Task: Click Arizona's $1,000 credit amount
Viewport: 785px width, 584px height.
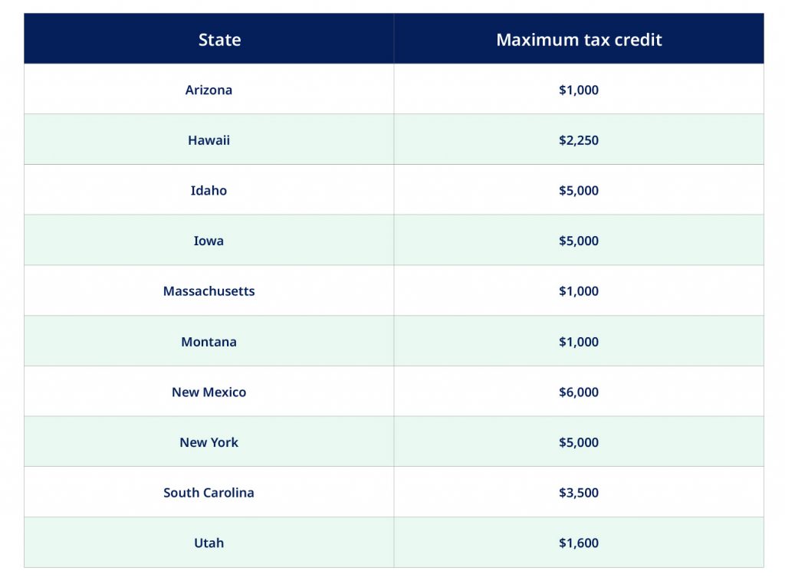Action: tap(579, 90)
